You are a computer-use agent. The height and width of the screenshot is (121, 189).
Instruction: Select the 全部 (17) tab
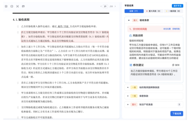(x=134, y=11)
